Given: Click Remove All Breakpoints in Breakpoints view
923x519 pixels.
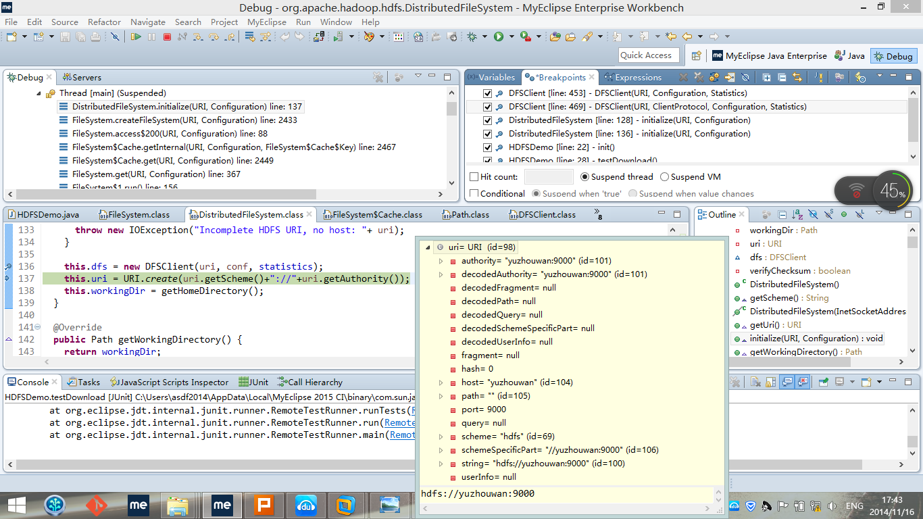Looking at the screenshot, I should click(699, 78).
